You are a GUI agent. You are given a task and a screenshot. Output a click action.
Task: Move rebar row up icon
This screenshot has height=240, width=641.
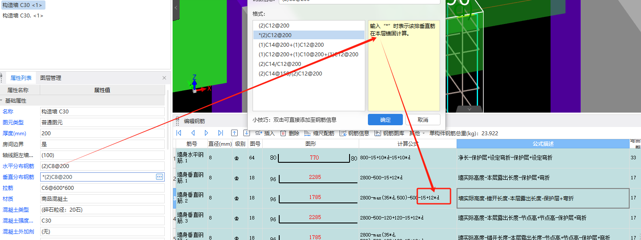coord(235,133)
